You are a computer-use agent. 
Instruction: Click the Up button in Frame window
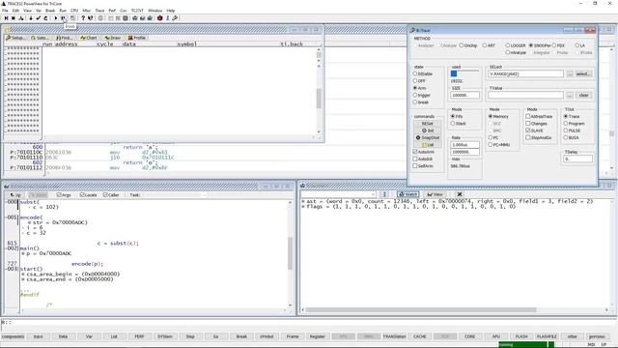15,195
